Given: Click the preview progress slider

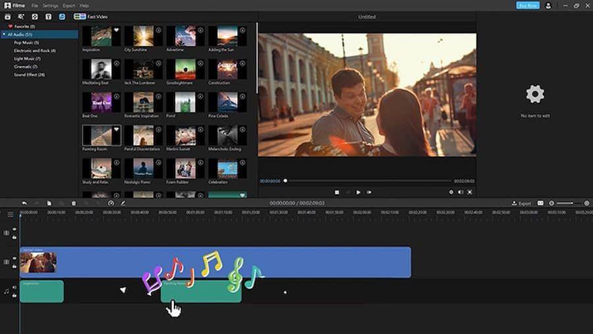Looking at the screenshot, I should [368, 181].
